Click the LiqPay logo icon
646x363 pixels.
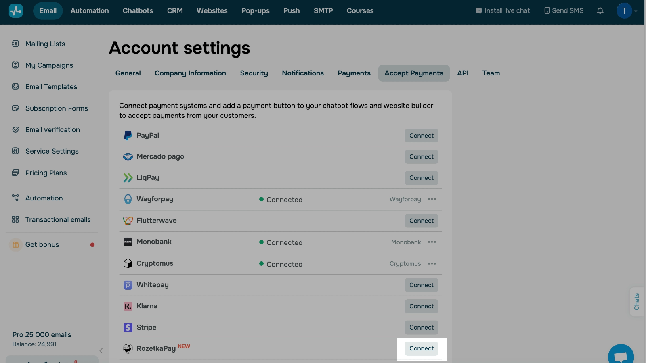(128, 178)
